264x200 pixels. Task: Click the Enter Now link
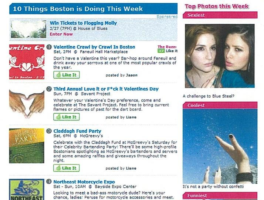click(x=61, y=34)
